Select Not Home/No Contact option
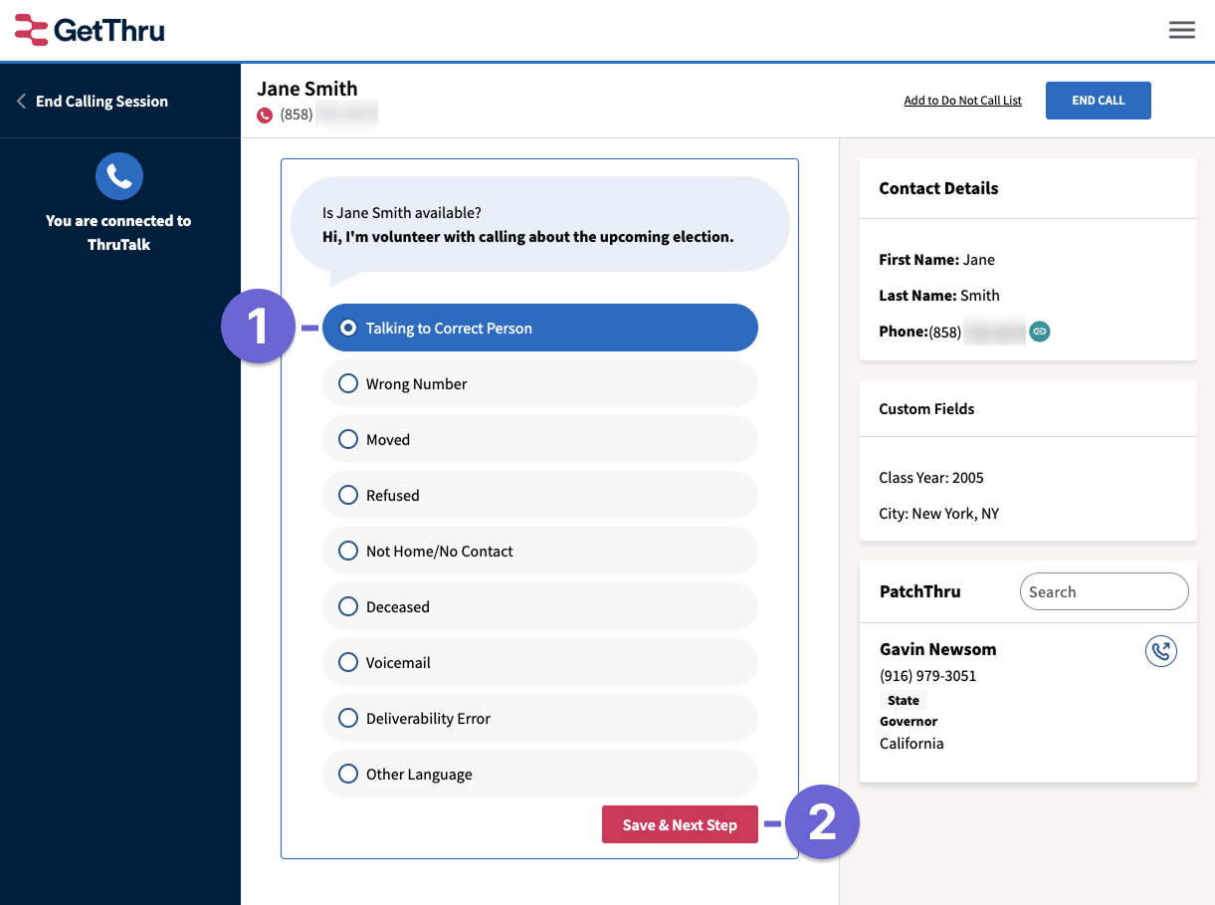The width and height of the screenshot is (1215, 905). pyautogui.click(x=540, y=551)
